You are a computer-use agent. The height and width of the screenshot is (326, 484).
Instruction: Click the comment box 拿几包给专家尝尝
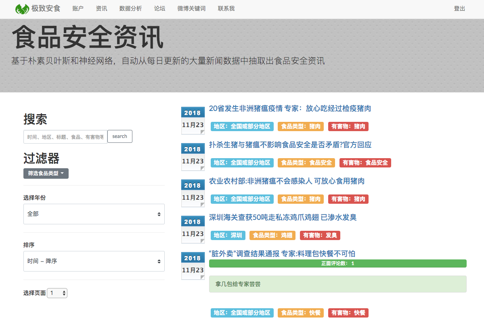[338, 284]
